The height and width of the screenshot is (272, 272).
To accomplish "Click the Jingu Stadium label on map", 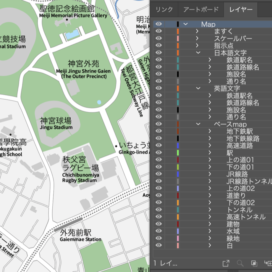I will point(56,127).
